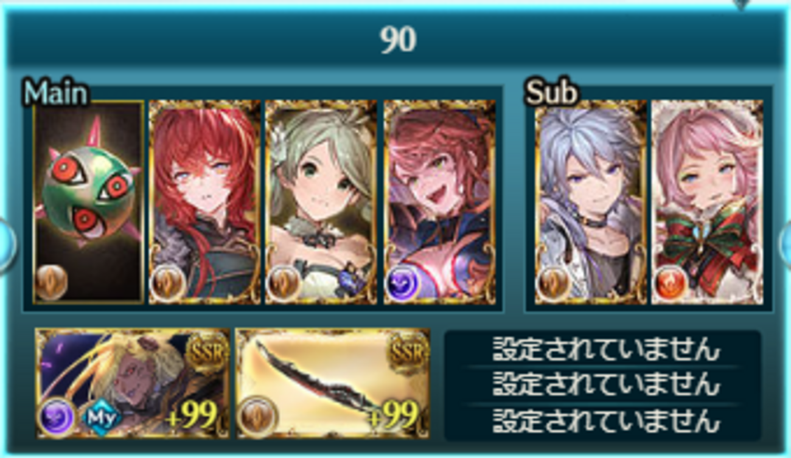Open the SSR dark blade weapon card
Image resolution: width=791 pixels, height=458 pixels.
[x=333, y=383]
